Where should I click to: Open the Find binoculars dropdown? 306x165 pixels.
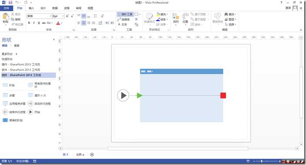click(x=230, y=14)
